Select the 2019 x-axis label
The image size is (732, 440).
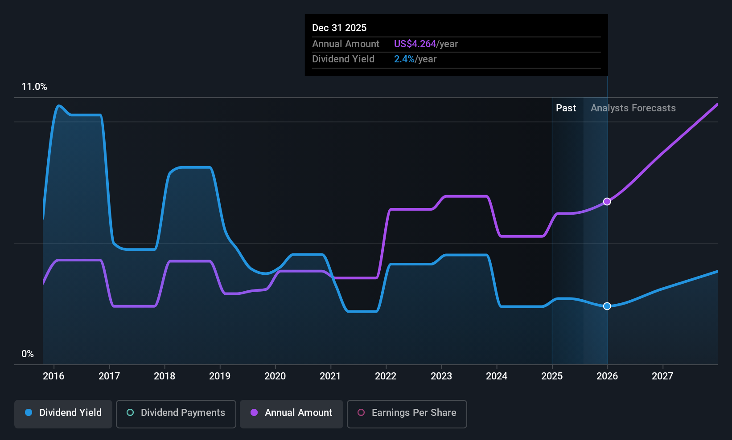pos(220,376)
